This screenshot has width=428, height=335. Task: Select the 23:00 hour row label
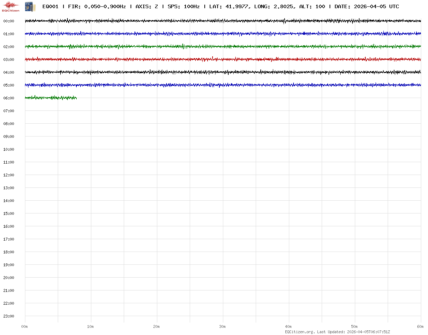[9, 316]
